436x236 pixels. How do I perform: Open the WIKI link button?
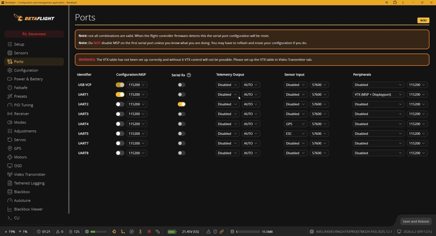423,20
